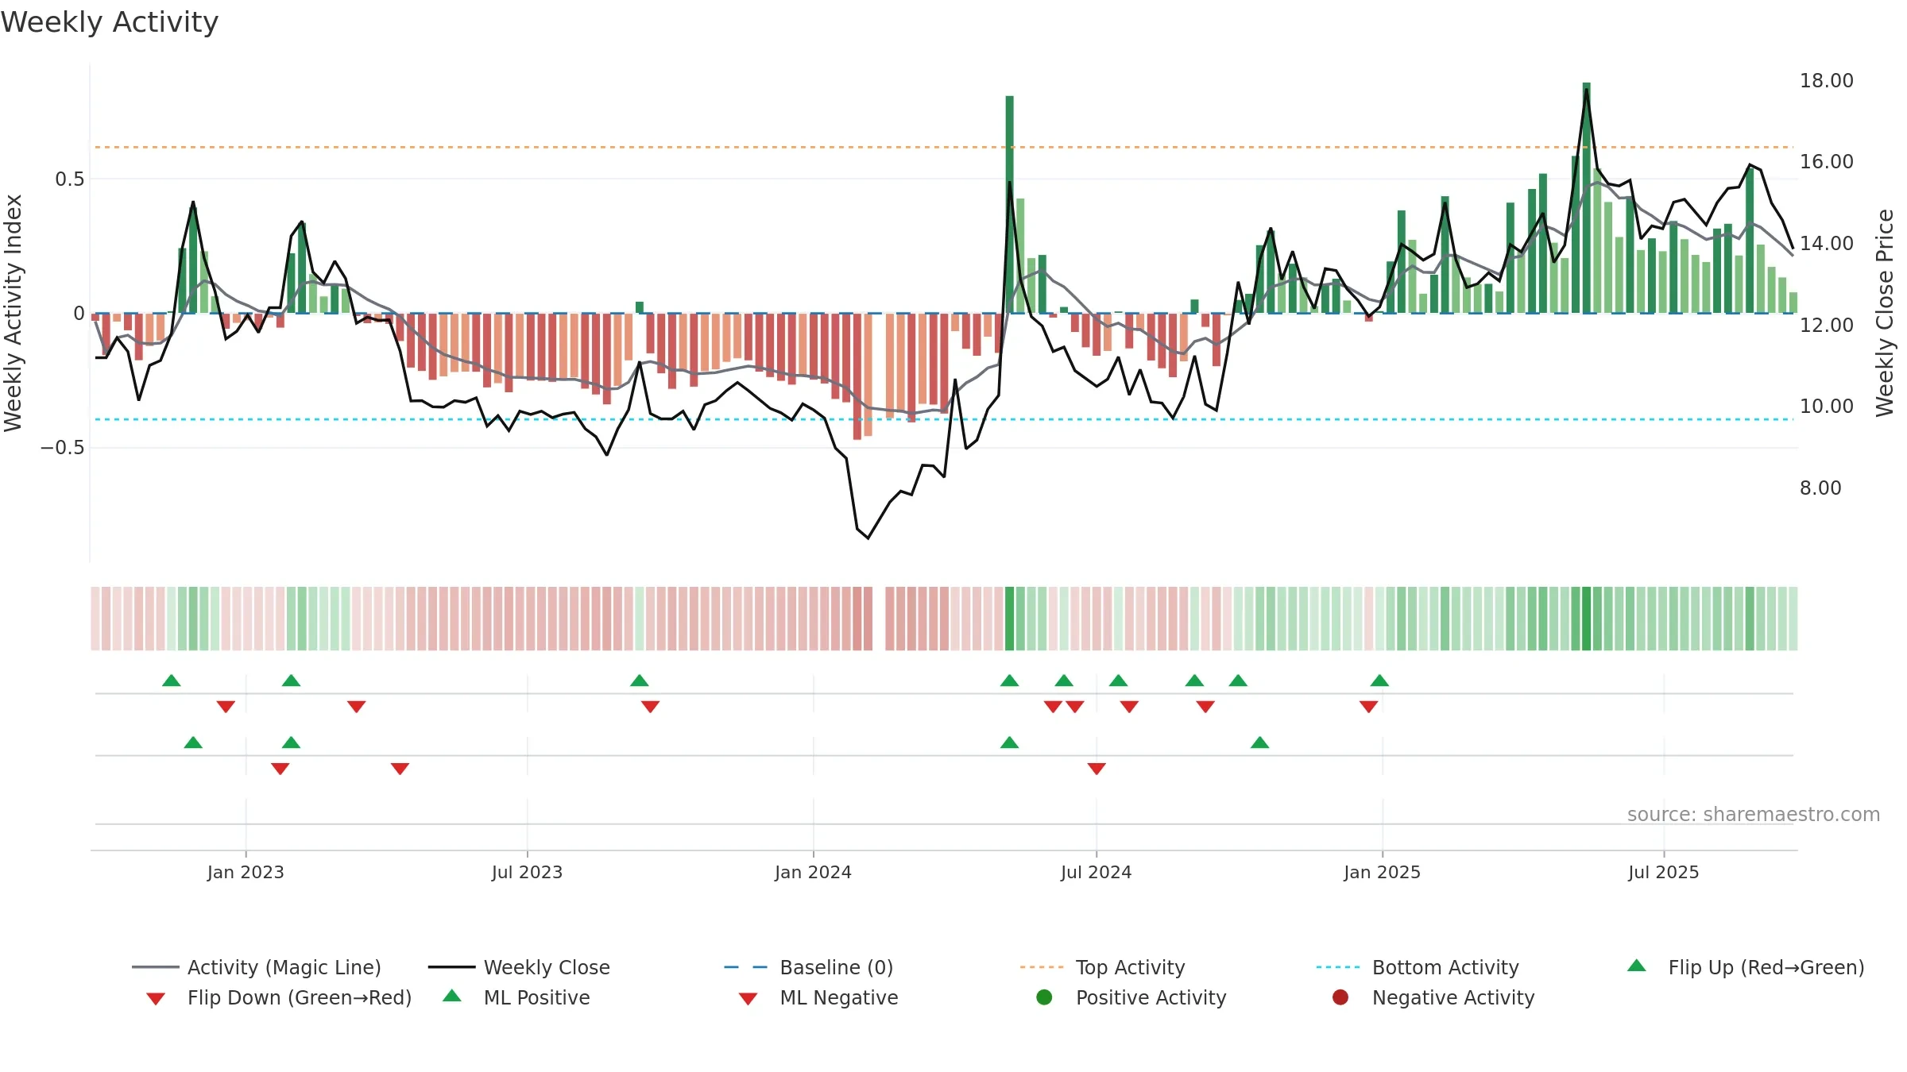Viewport: 1907px width, 1072px height.
Task: Open the source: sharemaestro.com text
Action: (x=1753, y=815)
